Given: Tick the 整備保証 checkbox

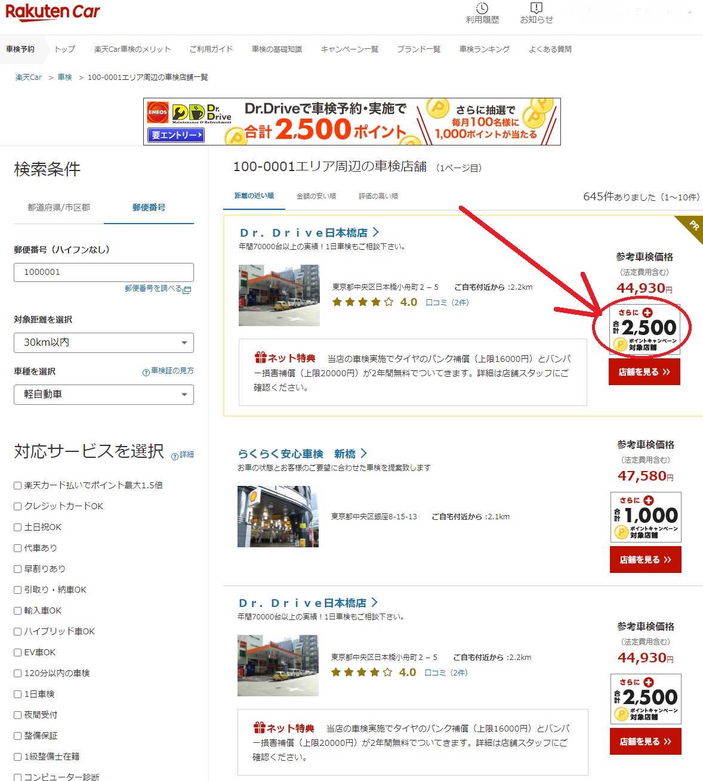Looking at the screenshot, I should [x=18, y=736].
